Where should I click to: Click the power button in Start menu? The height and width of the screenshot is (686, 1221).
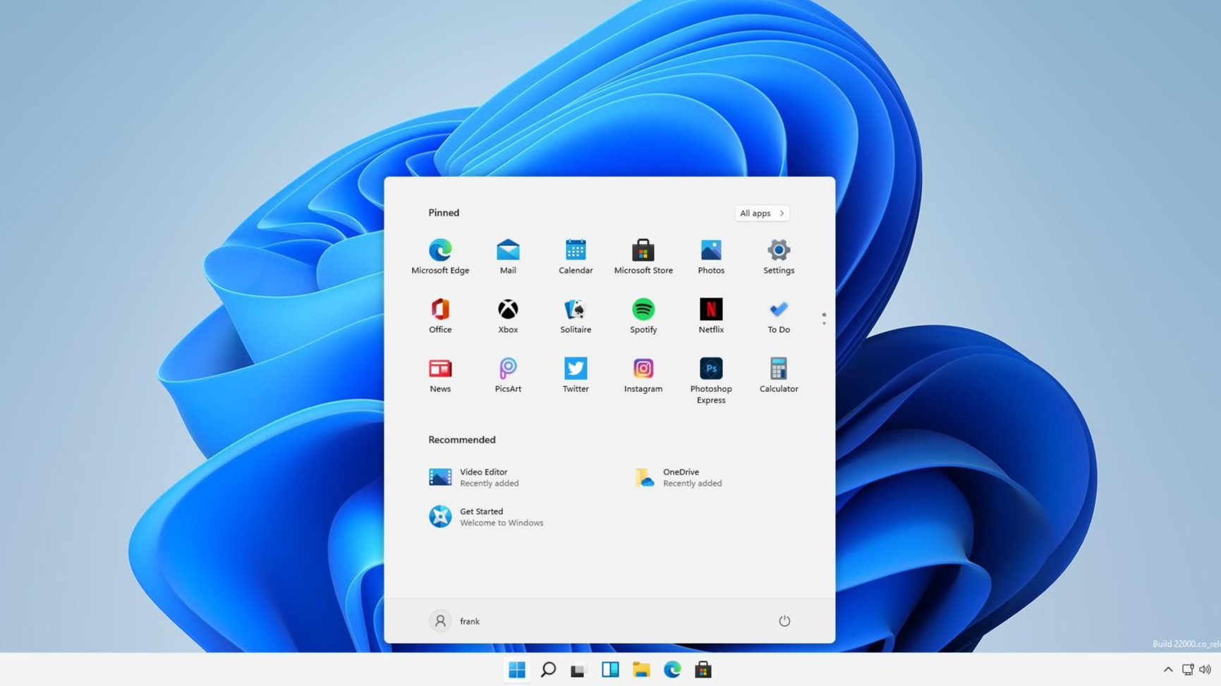pyautogui.click(x=784, y=621)
